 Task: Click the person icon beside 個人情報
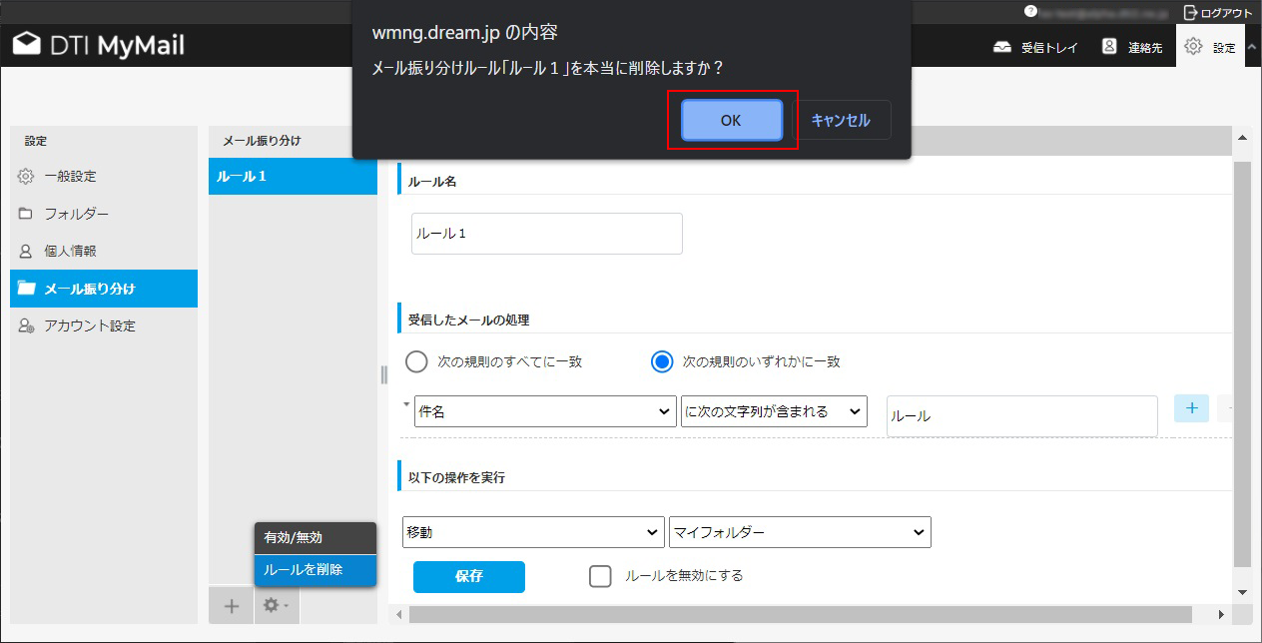[x=26, y=251]
